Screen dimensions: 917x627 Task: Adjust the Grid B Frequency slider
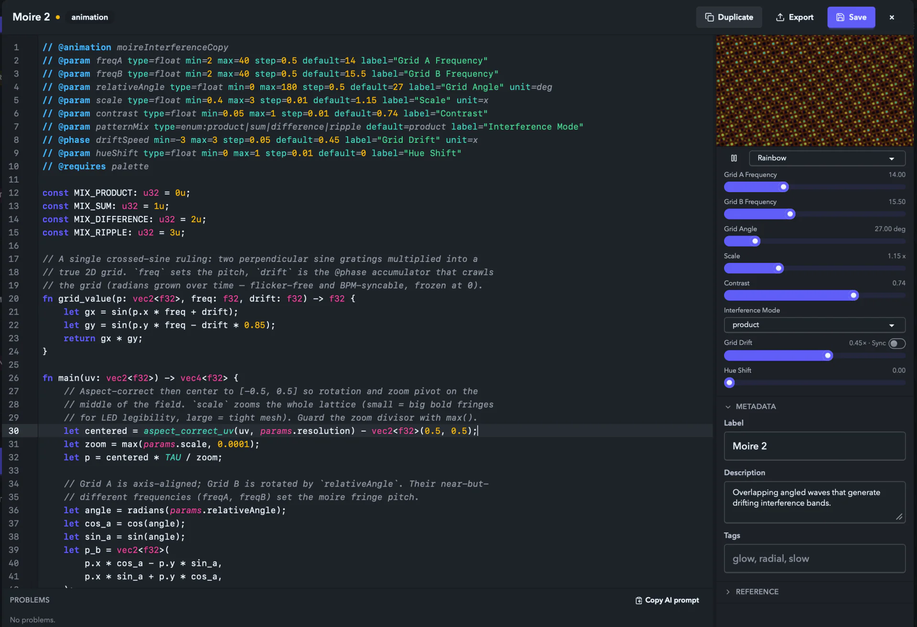pyautogui.click(x=814, y=214)
